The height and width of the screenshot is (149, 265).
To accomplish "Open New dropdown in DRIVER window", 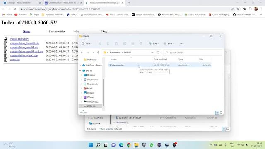I will point(87,43).
